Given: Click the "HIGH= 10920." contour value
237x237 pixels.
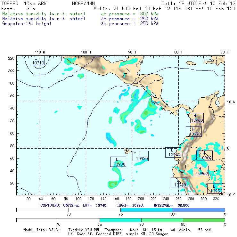Looking at the screenshot, I should (130, 205).
